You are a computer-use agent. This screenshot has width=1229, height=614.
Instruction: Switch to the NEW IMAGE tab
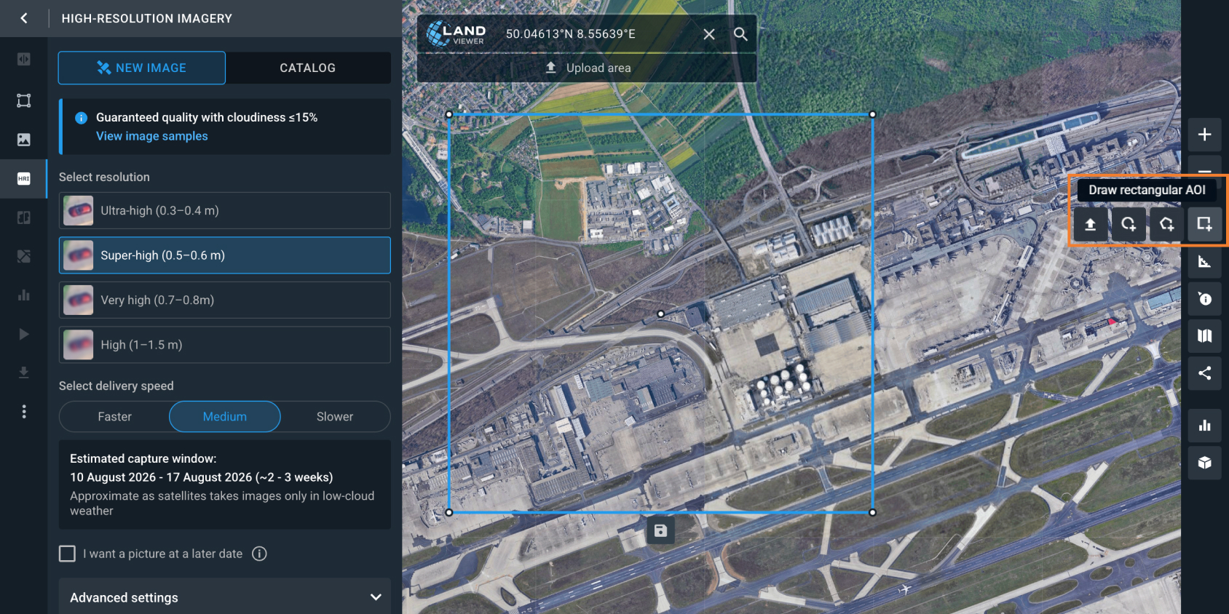142,68
